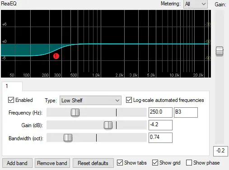Click the Remove band button
The image size is (229, 170).
pos(52,163)
